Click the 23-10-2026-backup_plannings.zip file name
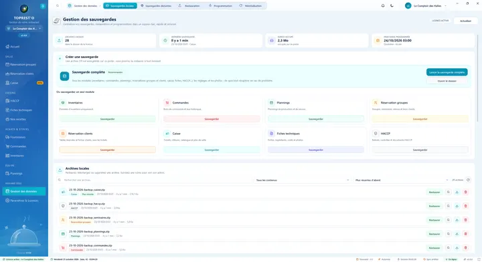This screenshot has width=482, height=262. 89,232
